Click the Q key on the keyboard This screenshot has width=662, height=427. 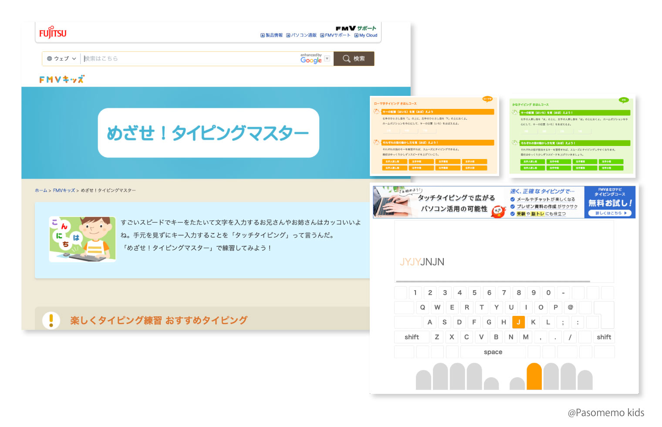422,307
